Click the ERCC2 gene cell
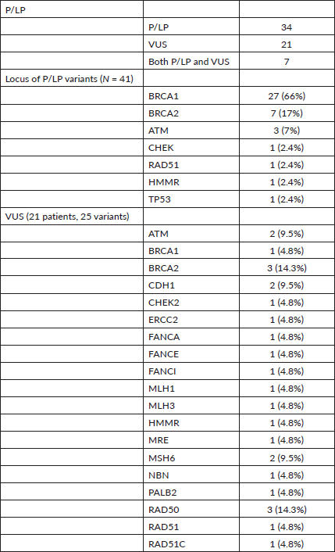The width and height of the screenshot is (335, 552). click(191, 320)
